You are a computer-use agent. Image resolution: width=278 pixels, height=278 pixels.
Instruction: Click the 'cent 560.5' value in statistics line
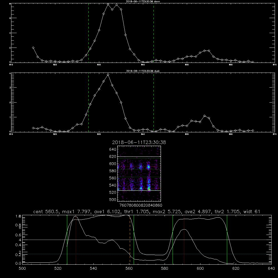point(46,212)
